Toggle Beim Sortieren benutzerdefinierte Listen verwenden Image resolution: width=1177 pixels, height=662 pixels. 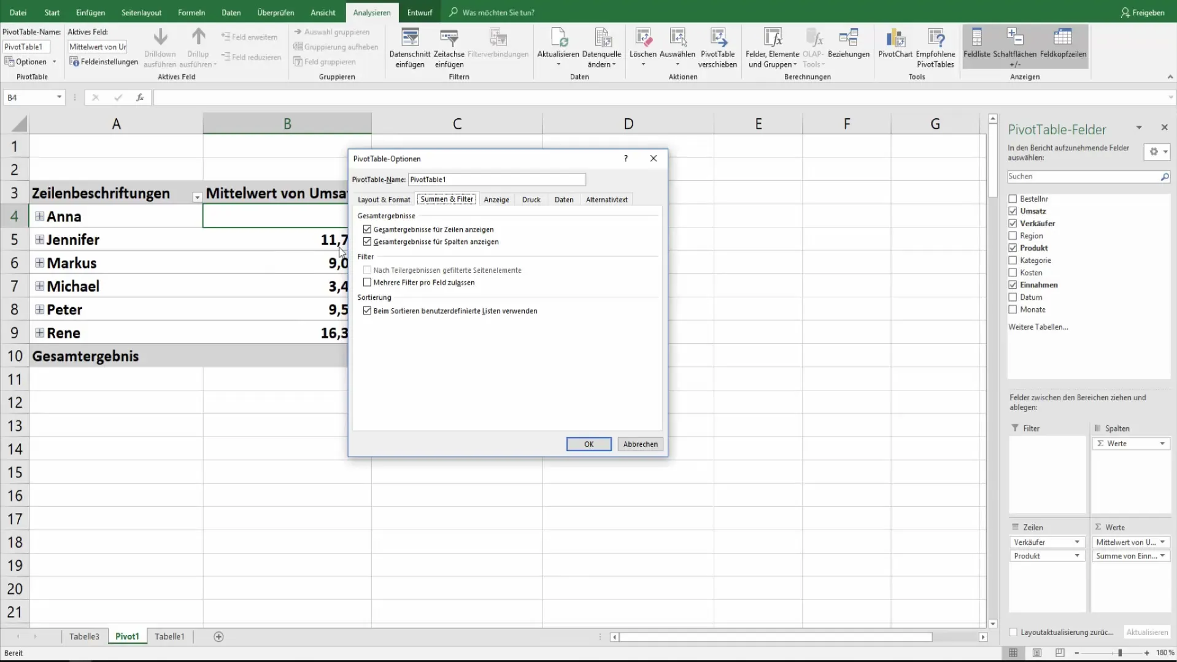[x=368, y=311]
